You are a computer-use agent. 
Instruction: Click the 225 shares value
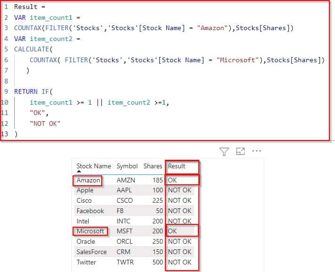[158, 200]
